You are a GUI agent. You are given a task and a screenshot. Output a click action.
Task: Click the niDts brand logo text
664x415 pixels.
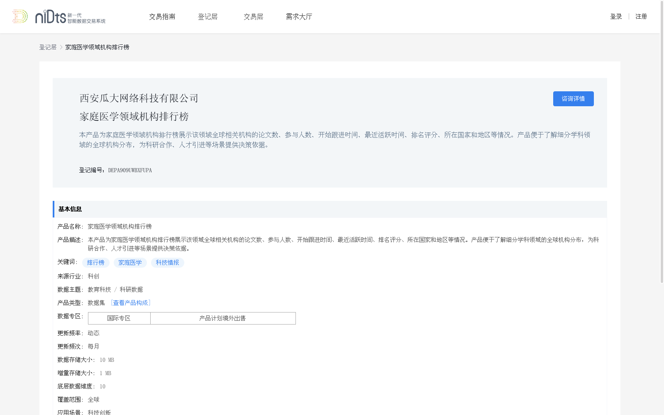51,17
